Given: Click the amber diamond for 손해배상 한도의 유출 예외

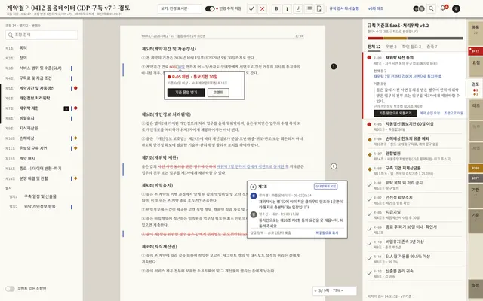Looking at the screenshot, I should click(369, 139).
